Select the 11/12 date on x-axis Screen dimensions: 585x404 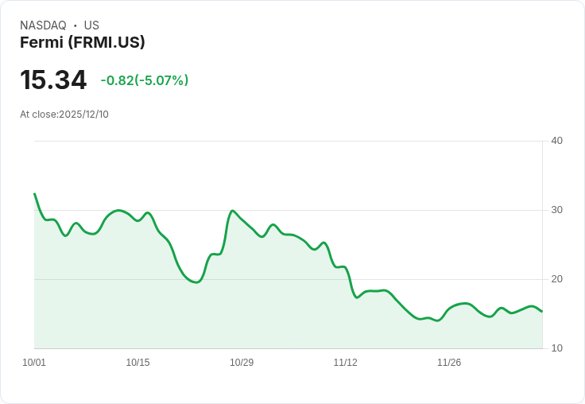tap(345, 363)
